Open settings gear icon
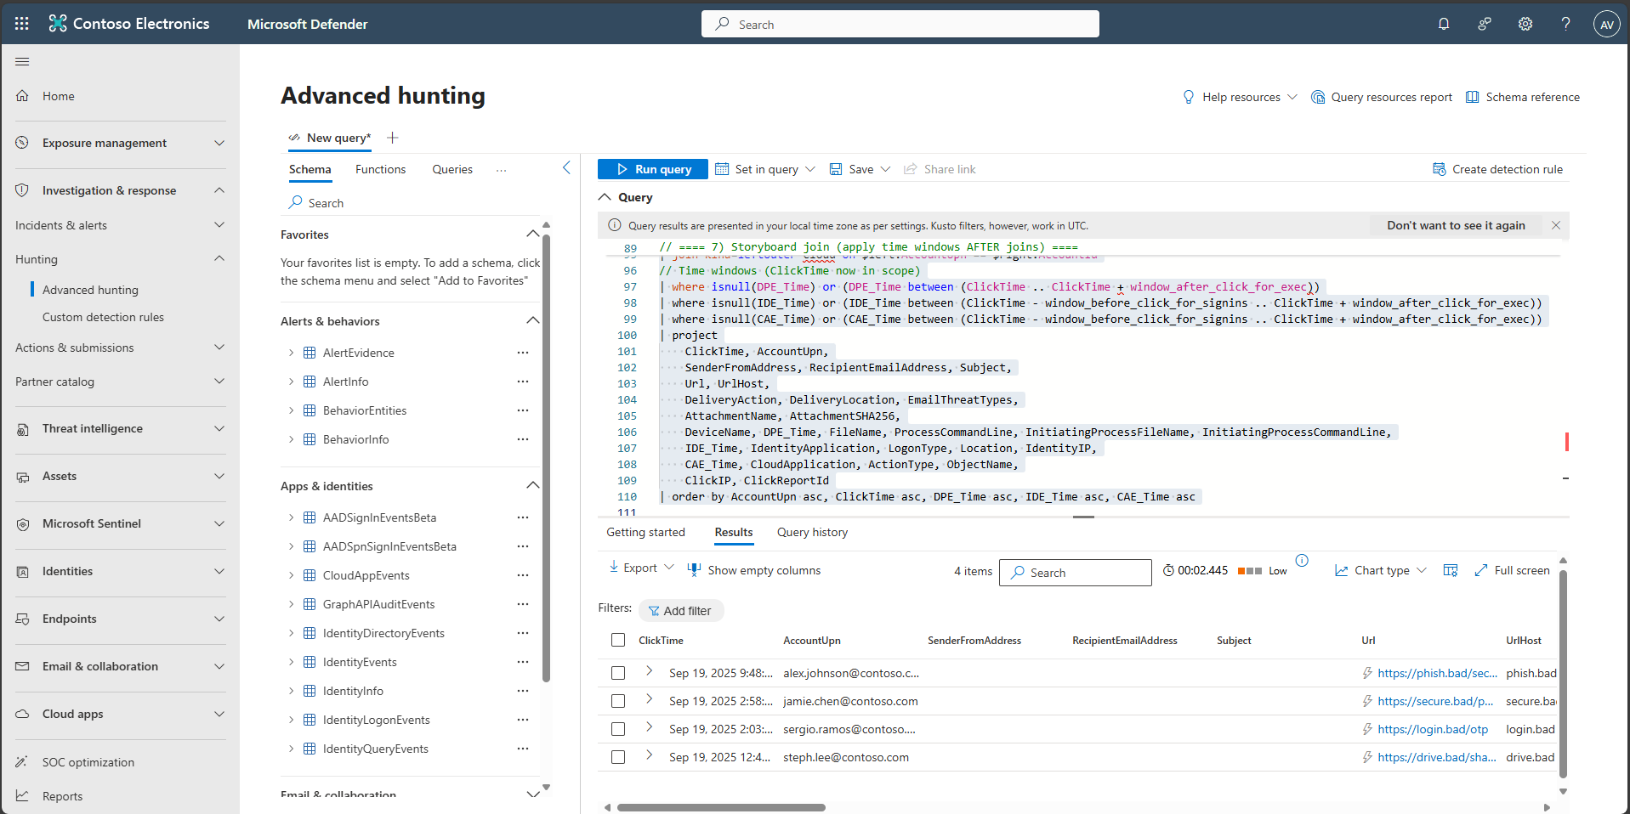1630x814 pixels. pos(1525,24)
